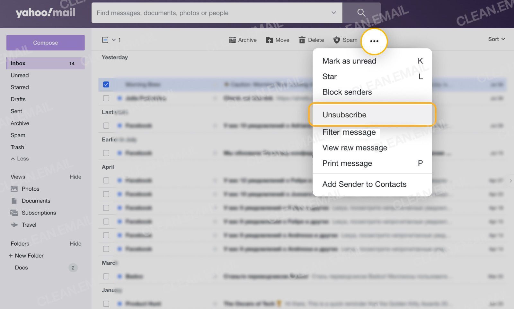Uncheck the selected Morning Brew email checkbox
This screenshot has width=514, height=309.
(x=106, y=84)
